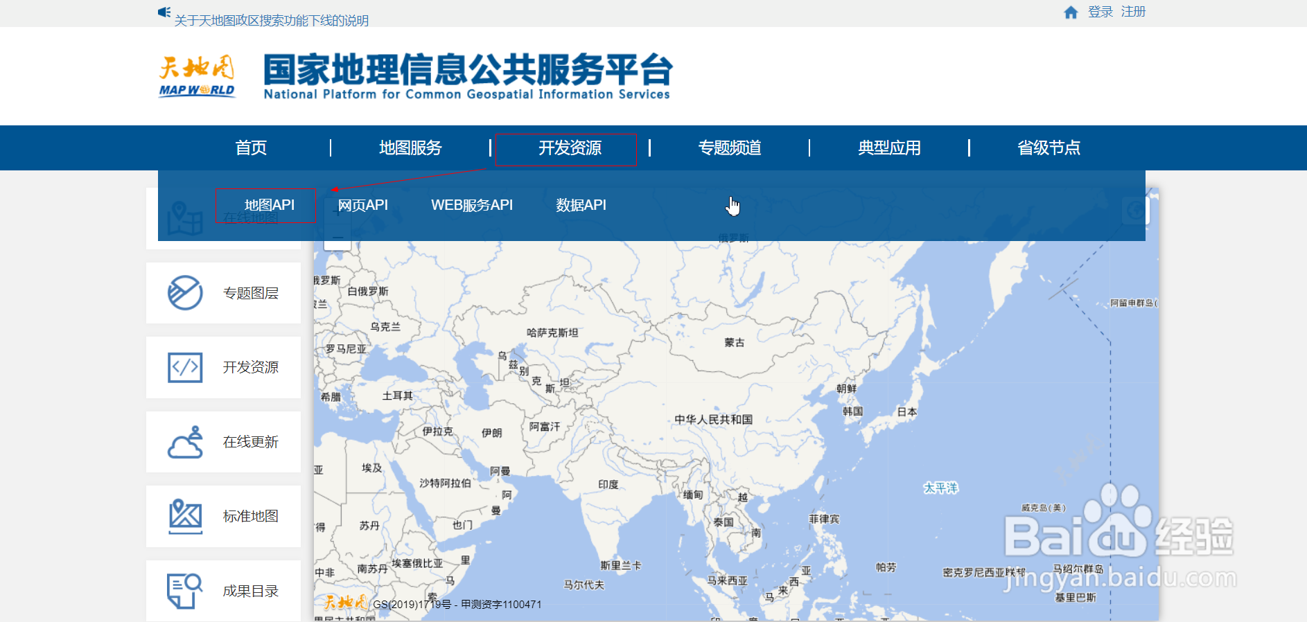
Task: Click the 阿富汗 label on the map
Action: coord(545,426)
